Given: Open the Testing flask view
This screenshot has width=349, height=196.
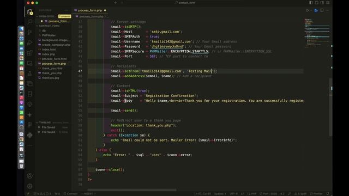Looking at the screenshot, I should click(x=30, y=73).
